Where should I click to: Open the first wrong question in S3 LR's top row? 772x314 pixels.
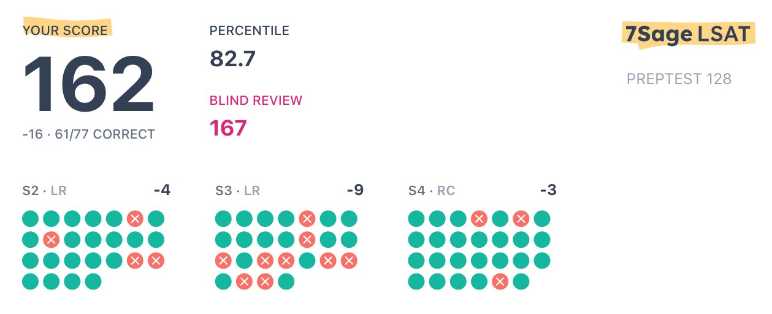(307, 218)
